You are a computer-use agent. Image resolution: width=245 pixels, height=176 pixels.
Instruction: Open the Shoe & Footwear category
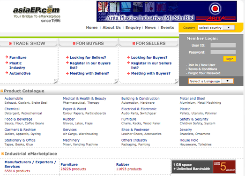[x=135, y=130]
